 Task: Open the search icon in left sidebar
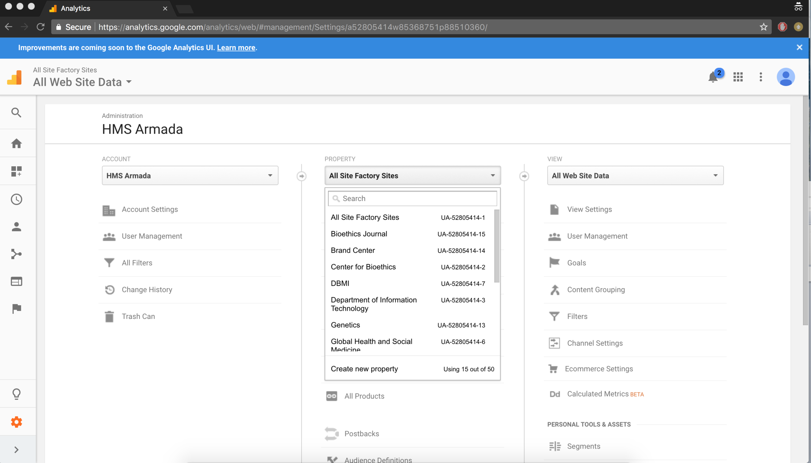[16, 112]
